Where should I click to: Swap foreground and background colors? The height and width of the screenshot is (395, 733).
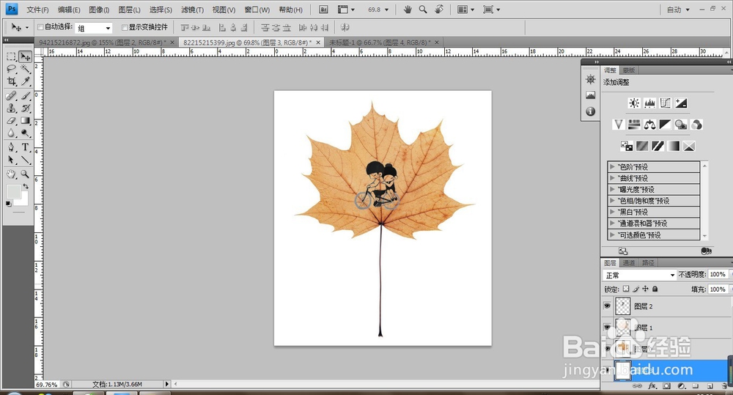26,186
